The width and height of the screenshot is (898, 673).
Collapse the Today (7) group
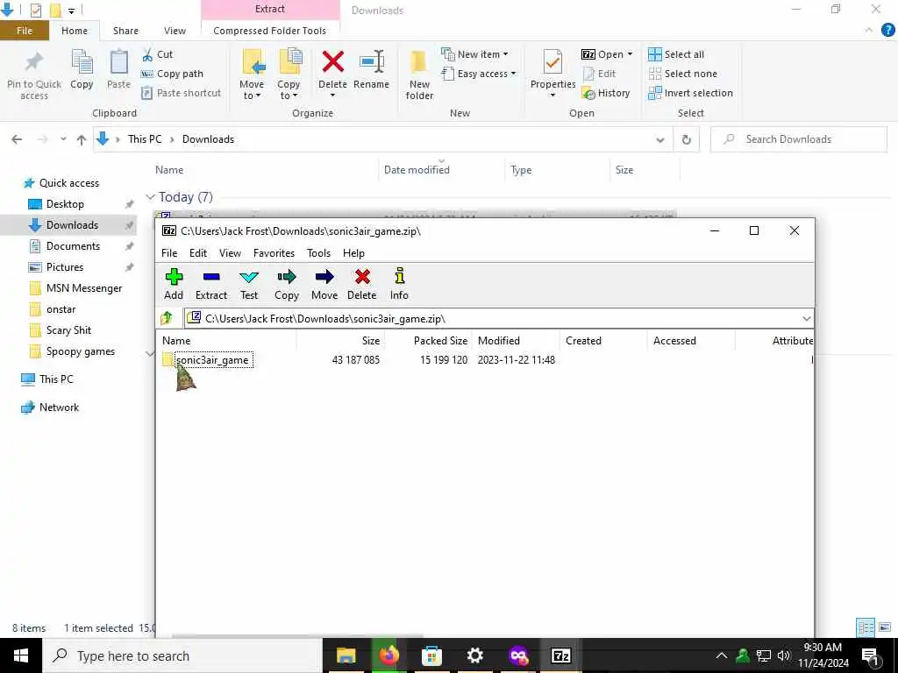(x=150, y=197)
